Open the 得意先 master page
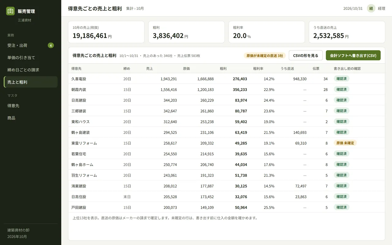Viewport: 392px width, 245px height. coord(31,106)
